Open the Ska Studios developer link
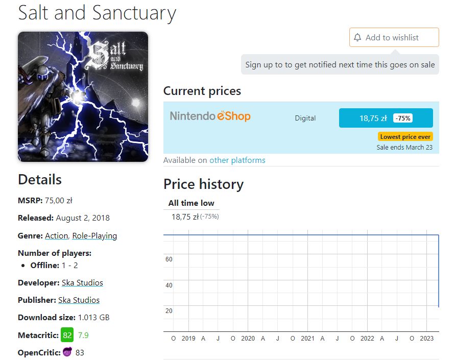The image size is (455, 360). pyautogui.click(x=82, y=282)
